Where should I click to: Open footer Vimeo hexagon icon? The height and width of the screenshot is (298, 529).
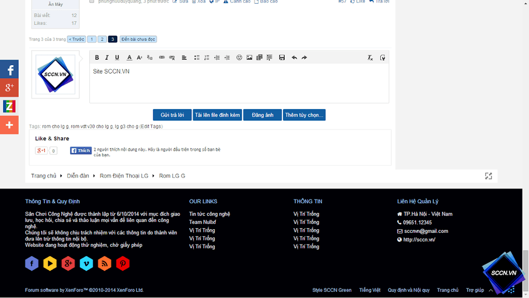[x=86, y=264]
